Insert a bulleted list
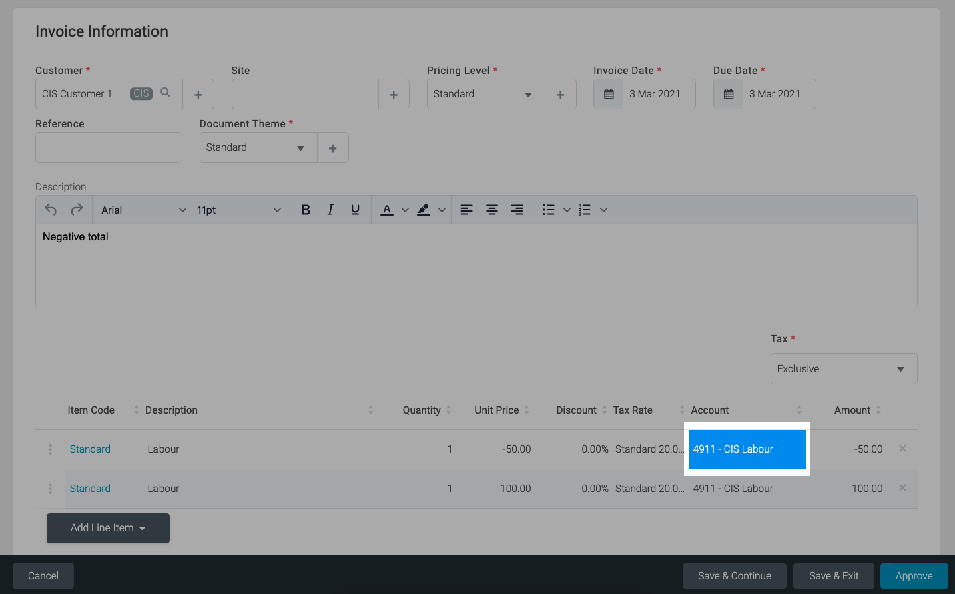Screen dimensions: 955x594 (x=548, y=210)
